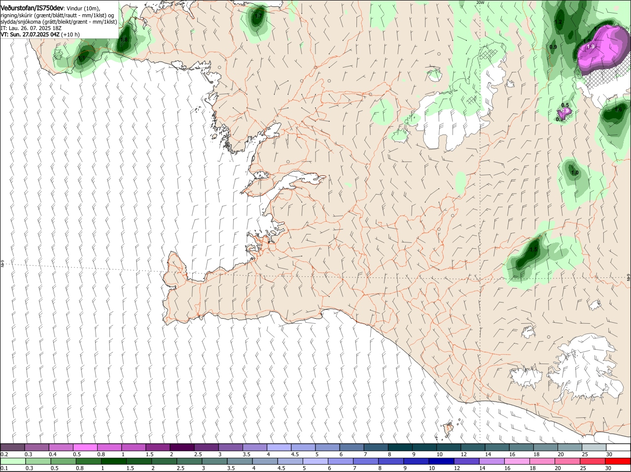Click the 1.2 precipitation value in the top-right green area

click(x=559, y=22)
